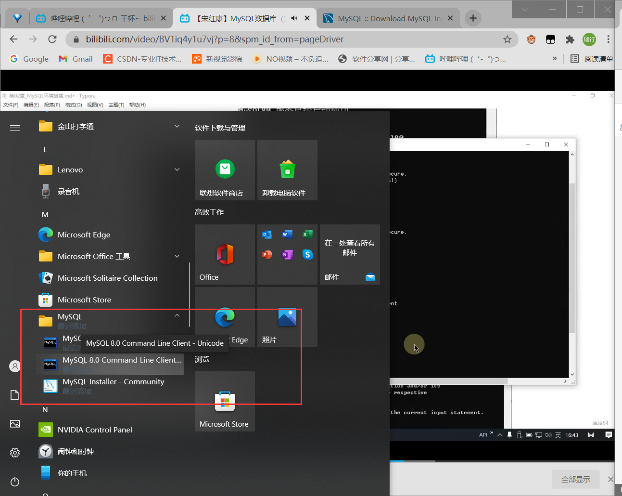Seek on the video progress bar

(x=502, y=461)
